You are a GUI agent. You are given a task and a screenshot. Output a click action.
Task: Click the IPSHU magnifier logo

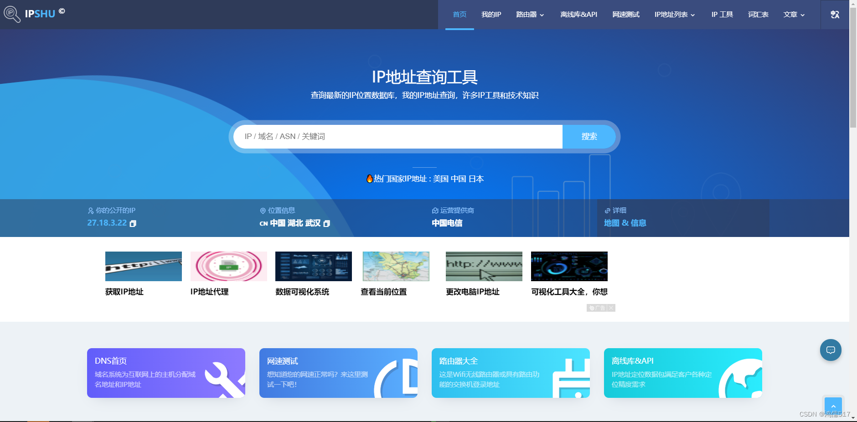tap(11, 14)
